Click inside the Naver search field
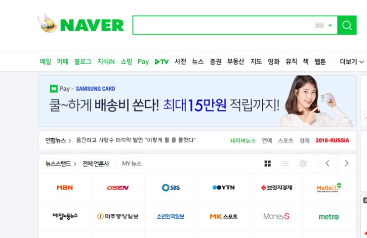This screenshot has width=367, height=238. [224, 25]
